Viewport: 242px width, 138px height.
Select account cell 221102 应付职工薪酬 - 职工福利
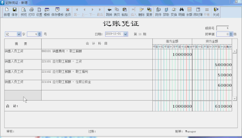pos(97,75)
